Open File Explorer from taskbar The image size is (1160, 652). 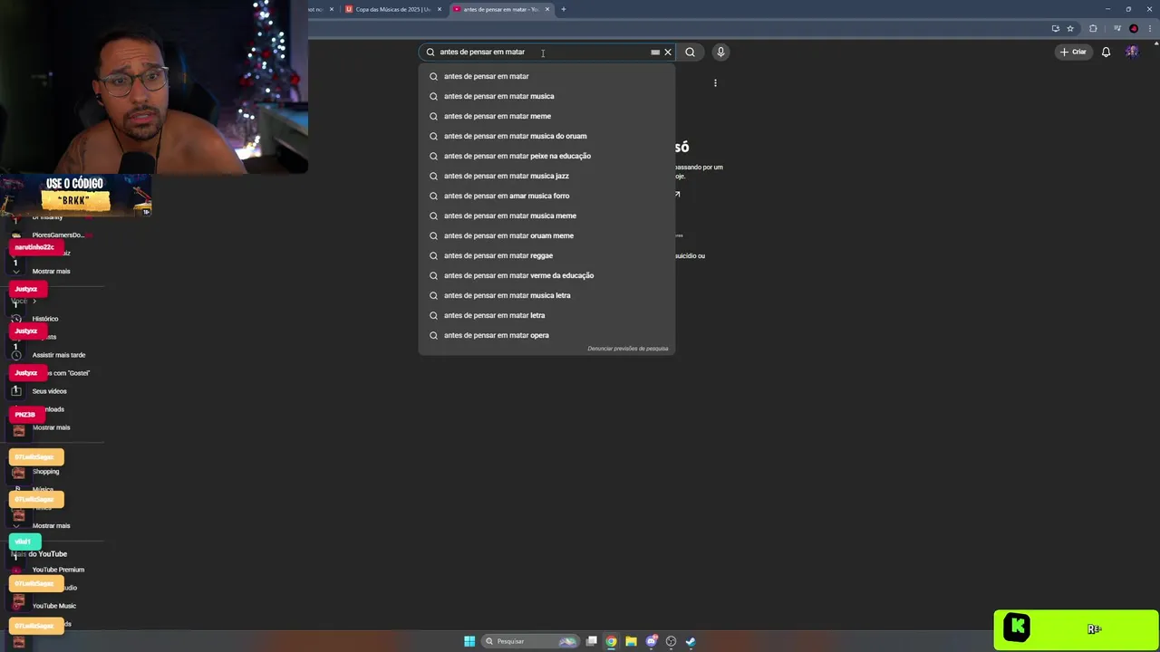[x=632, y=641]
